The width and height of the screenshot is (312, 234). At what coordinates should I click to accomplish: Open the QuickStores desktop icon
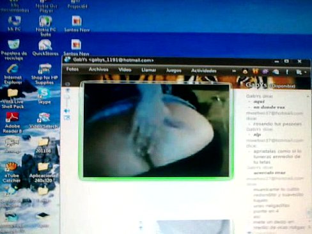coord(45,47)
